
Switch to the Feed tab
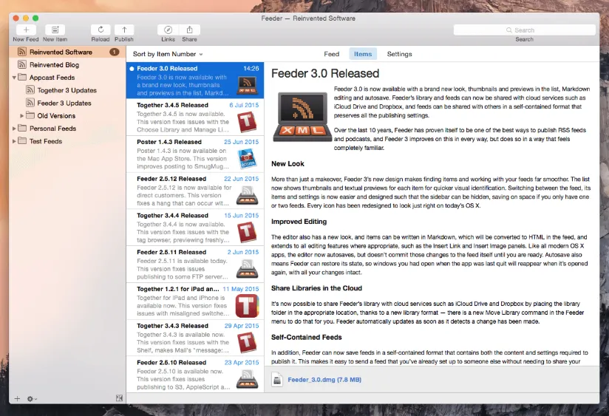(331, 54)
